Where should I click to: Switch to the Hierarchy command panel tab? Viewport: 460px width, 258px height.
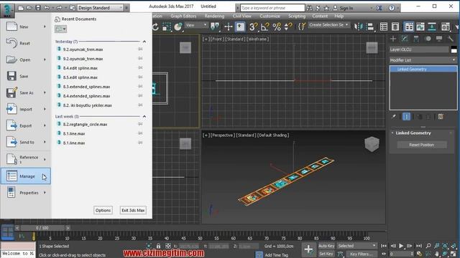coord(416,39)
